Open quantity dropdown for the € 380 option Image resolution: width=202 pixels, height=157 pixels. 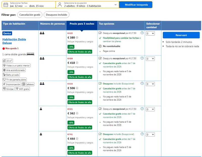[x=150, y=33]
